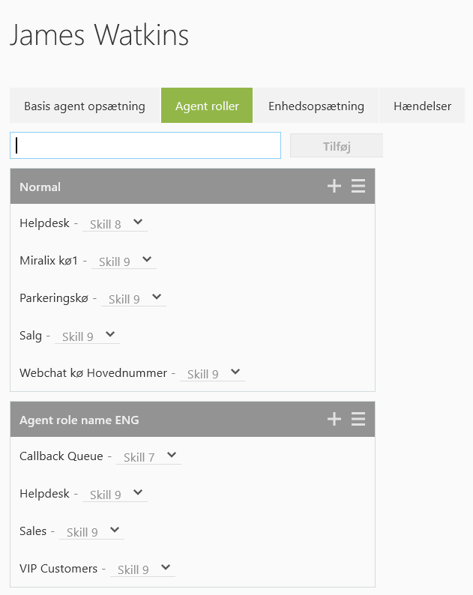473x595 pixels.
Task: Select the Agent roller tab
Action: click(x=207, y=106)
